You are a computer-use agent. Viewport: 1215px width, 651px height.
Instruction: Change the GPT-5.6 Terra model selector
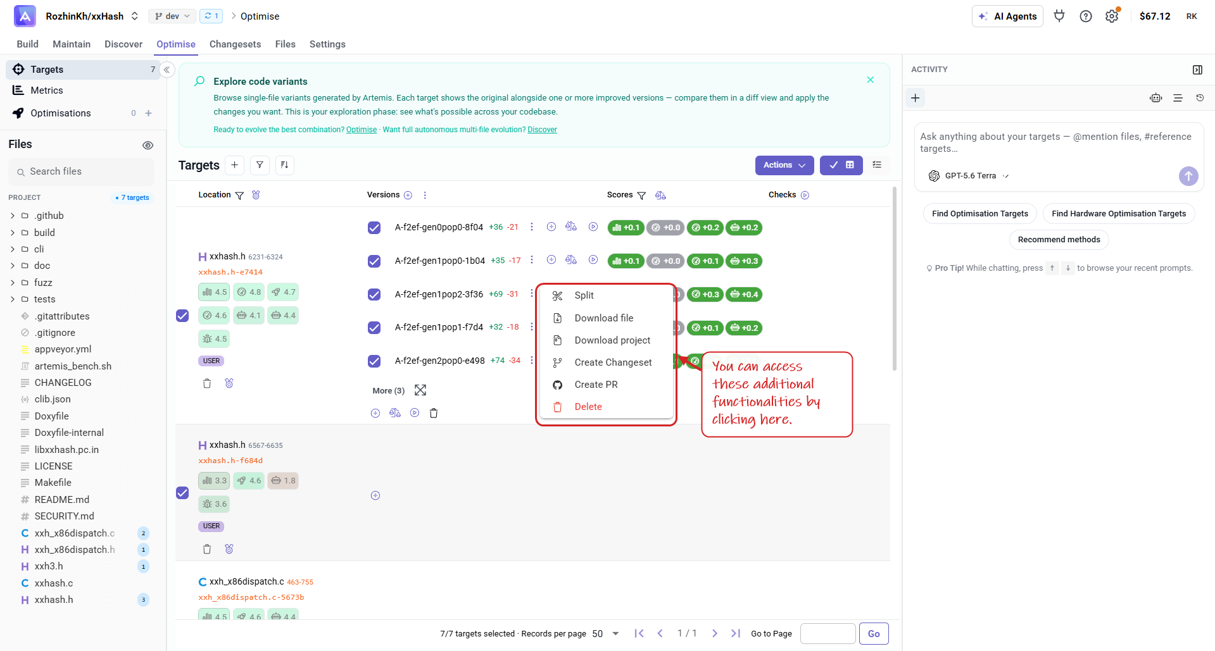[x=969, y=176]
